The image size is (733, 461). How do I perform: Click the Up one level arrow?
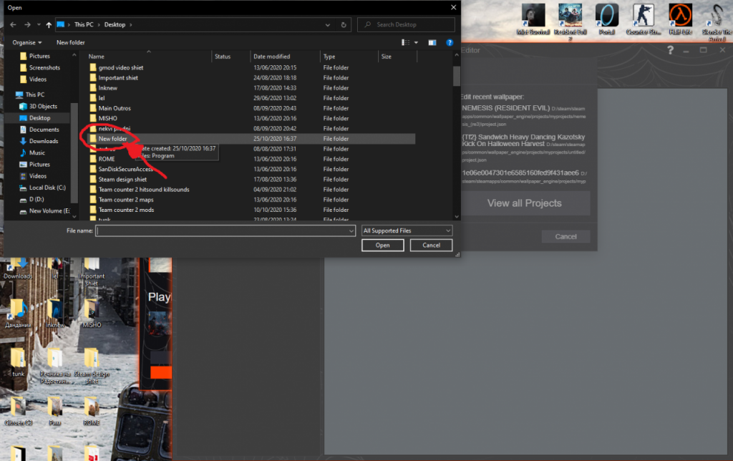48,24
